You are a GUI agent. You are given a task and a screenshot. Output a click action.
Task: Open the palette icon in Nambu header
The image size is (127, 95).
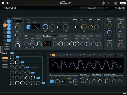[x=120, y=8]
